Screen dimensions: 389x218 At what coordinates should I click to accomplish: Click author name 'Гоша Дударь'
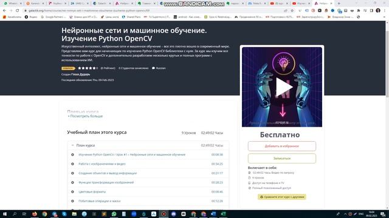pos(81,74)
